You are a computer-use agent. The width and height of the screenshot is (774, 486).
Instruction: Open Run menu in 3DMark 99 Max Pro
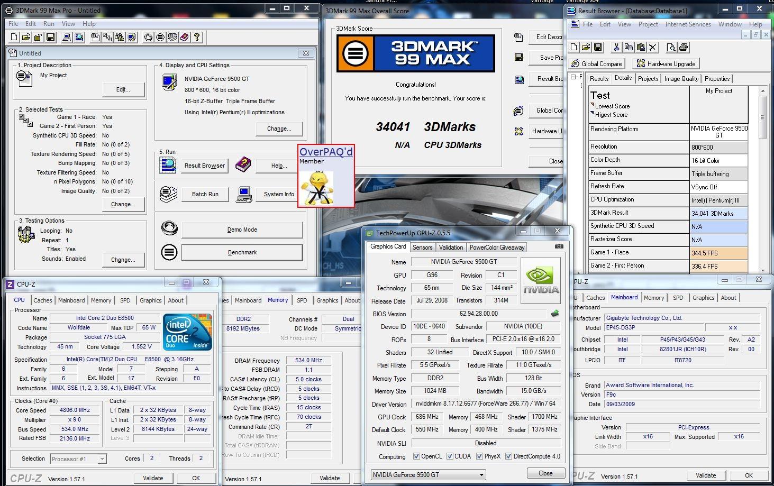pos(49,24)
